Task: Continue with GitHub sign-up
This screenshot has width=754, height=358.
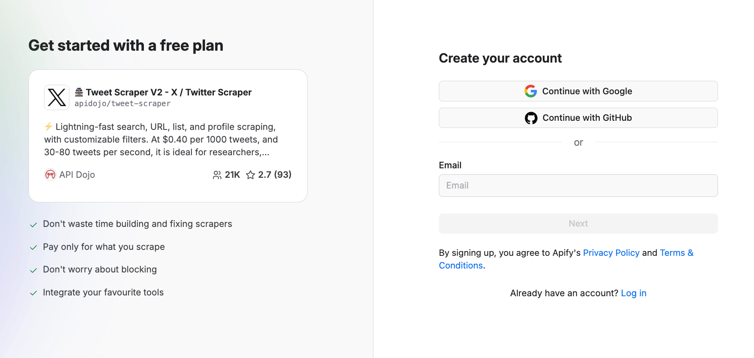Action: click(578, 118)
